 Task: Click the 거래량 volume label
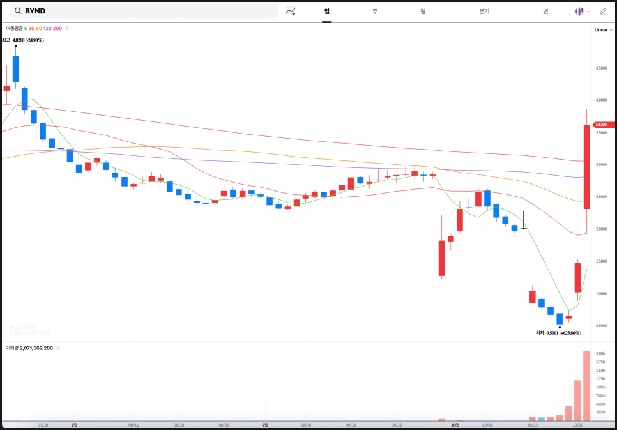click(12, 348)
